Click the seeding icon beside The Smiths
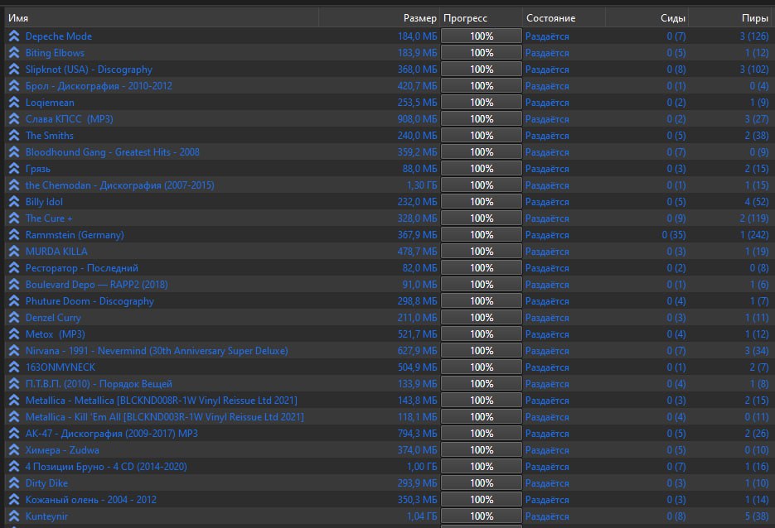 tap(14, 136)
